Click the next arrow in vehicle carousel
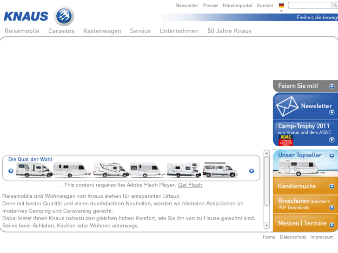This screenshot has height=253, width=338. [x=252, y=171]
